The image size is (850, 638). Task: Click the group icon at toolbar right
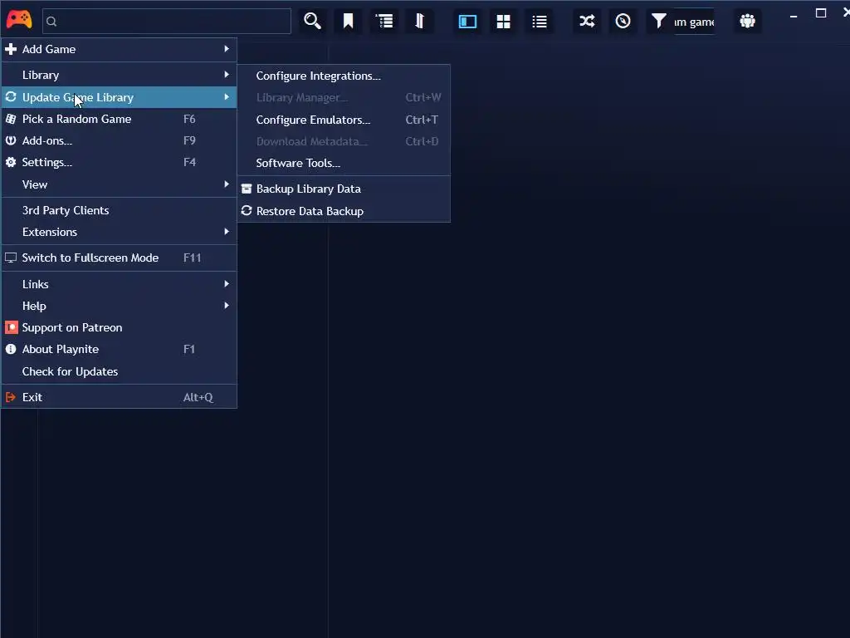[748, 21]
